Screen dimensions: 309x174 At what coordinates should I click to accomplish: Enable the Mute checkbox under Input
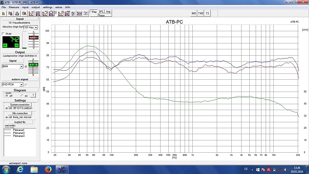(3, 34)
